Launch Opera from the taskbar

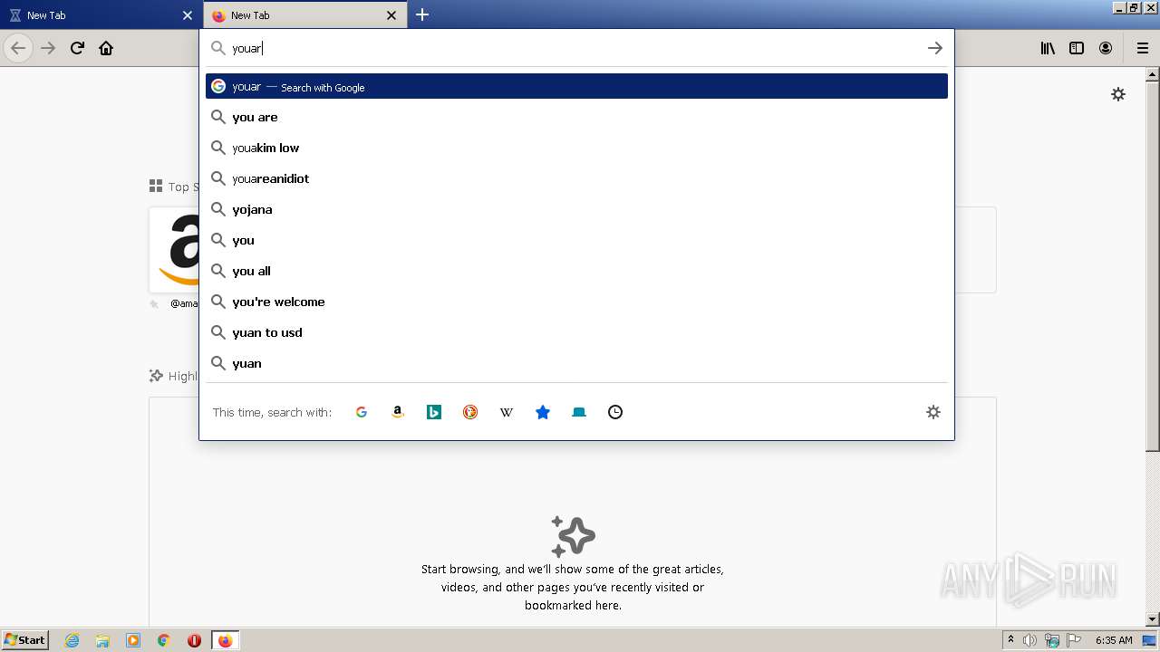[x=194, y=640]
